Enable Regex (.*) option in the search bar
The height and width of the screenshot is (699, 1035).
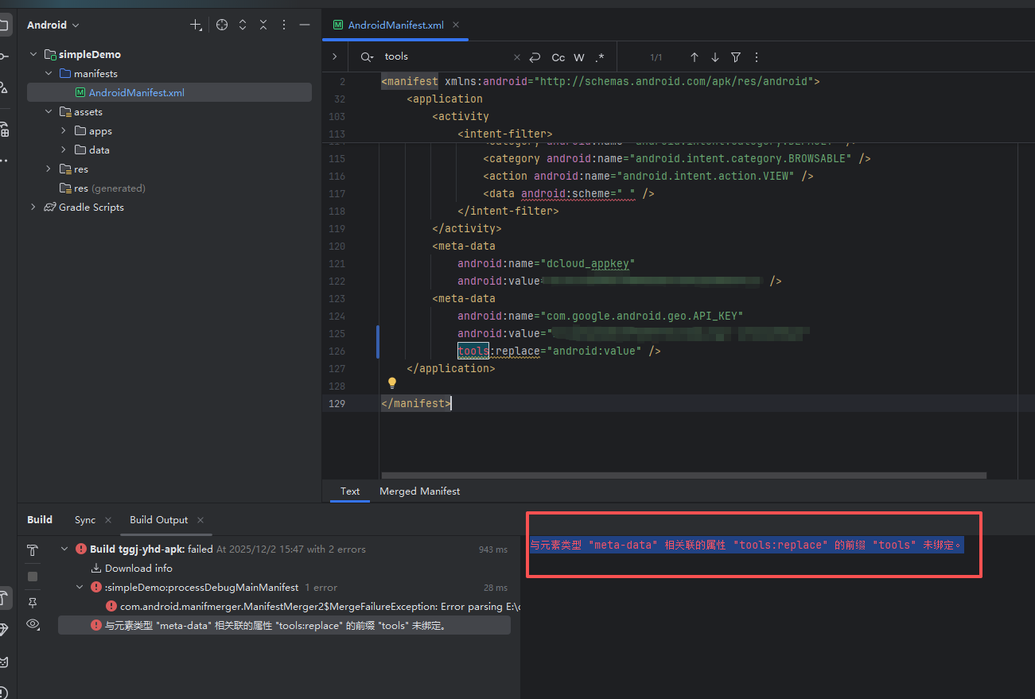coord(600,57)
